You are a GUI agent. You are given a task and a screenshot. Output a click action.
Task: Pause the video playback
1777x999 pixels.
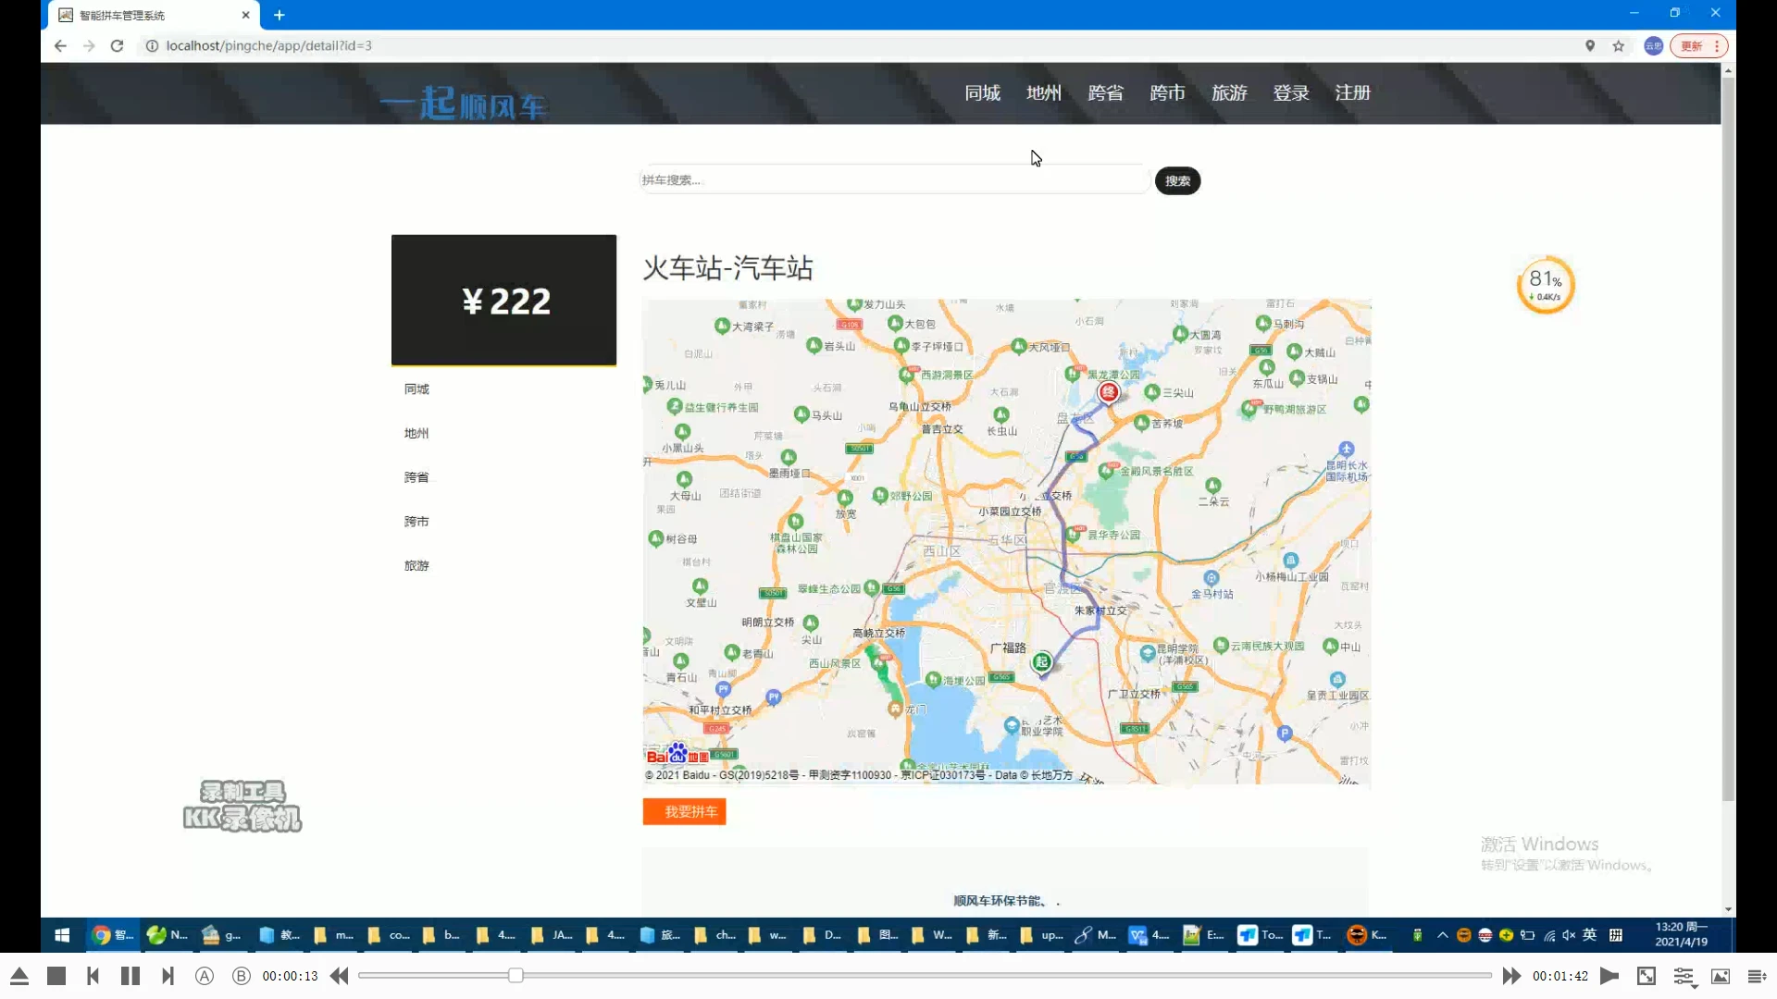coord(130,976)
